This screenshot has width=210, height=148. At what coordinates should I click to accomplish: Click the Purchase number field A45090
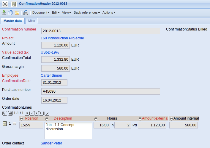(101, 91)
